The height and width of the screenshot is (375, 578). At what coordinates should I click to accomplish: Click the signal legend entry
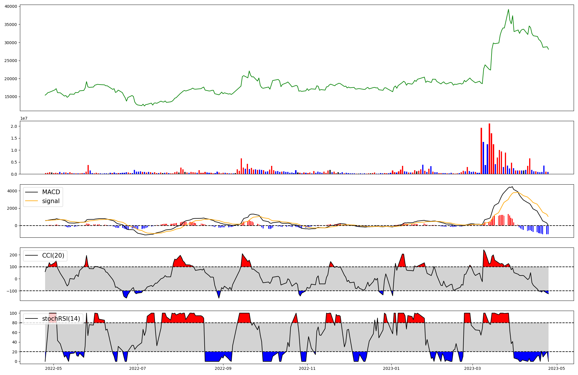(x=42, y=201)
